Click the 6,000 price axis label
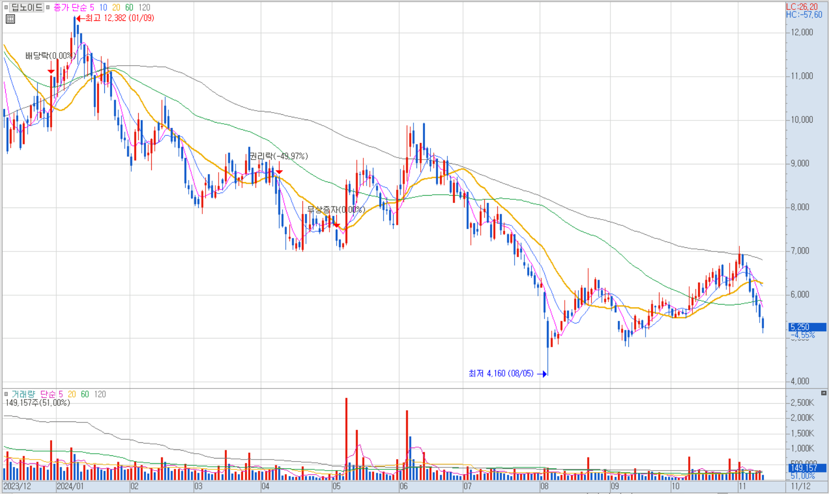 (x=800, y=295)
